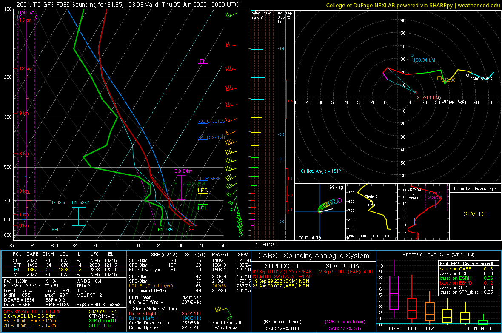This screenshot has width=502, height=333.
Task: Click the Eff Shear (EBWD) row
Action: pos(190,290)
